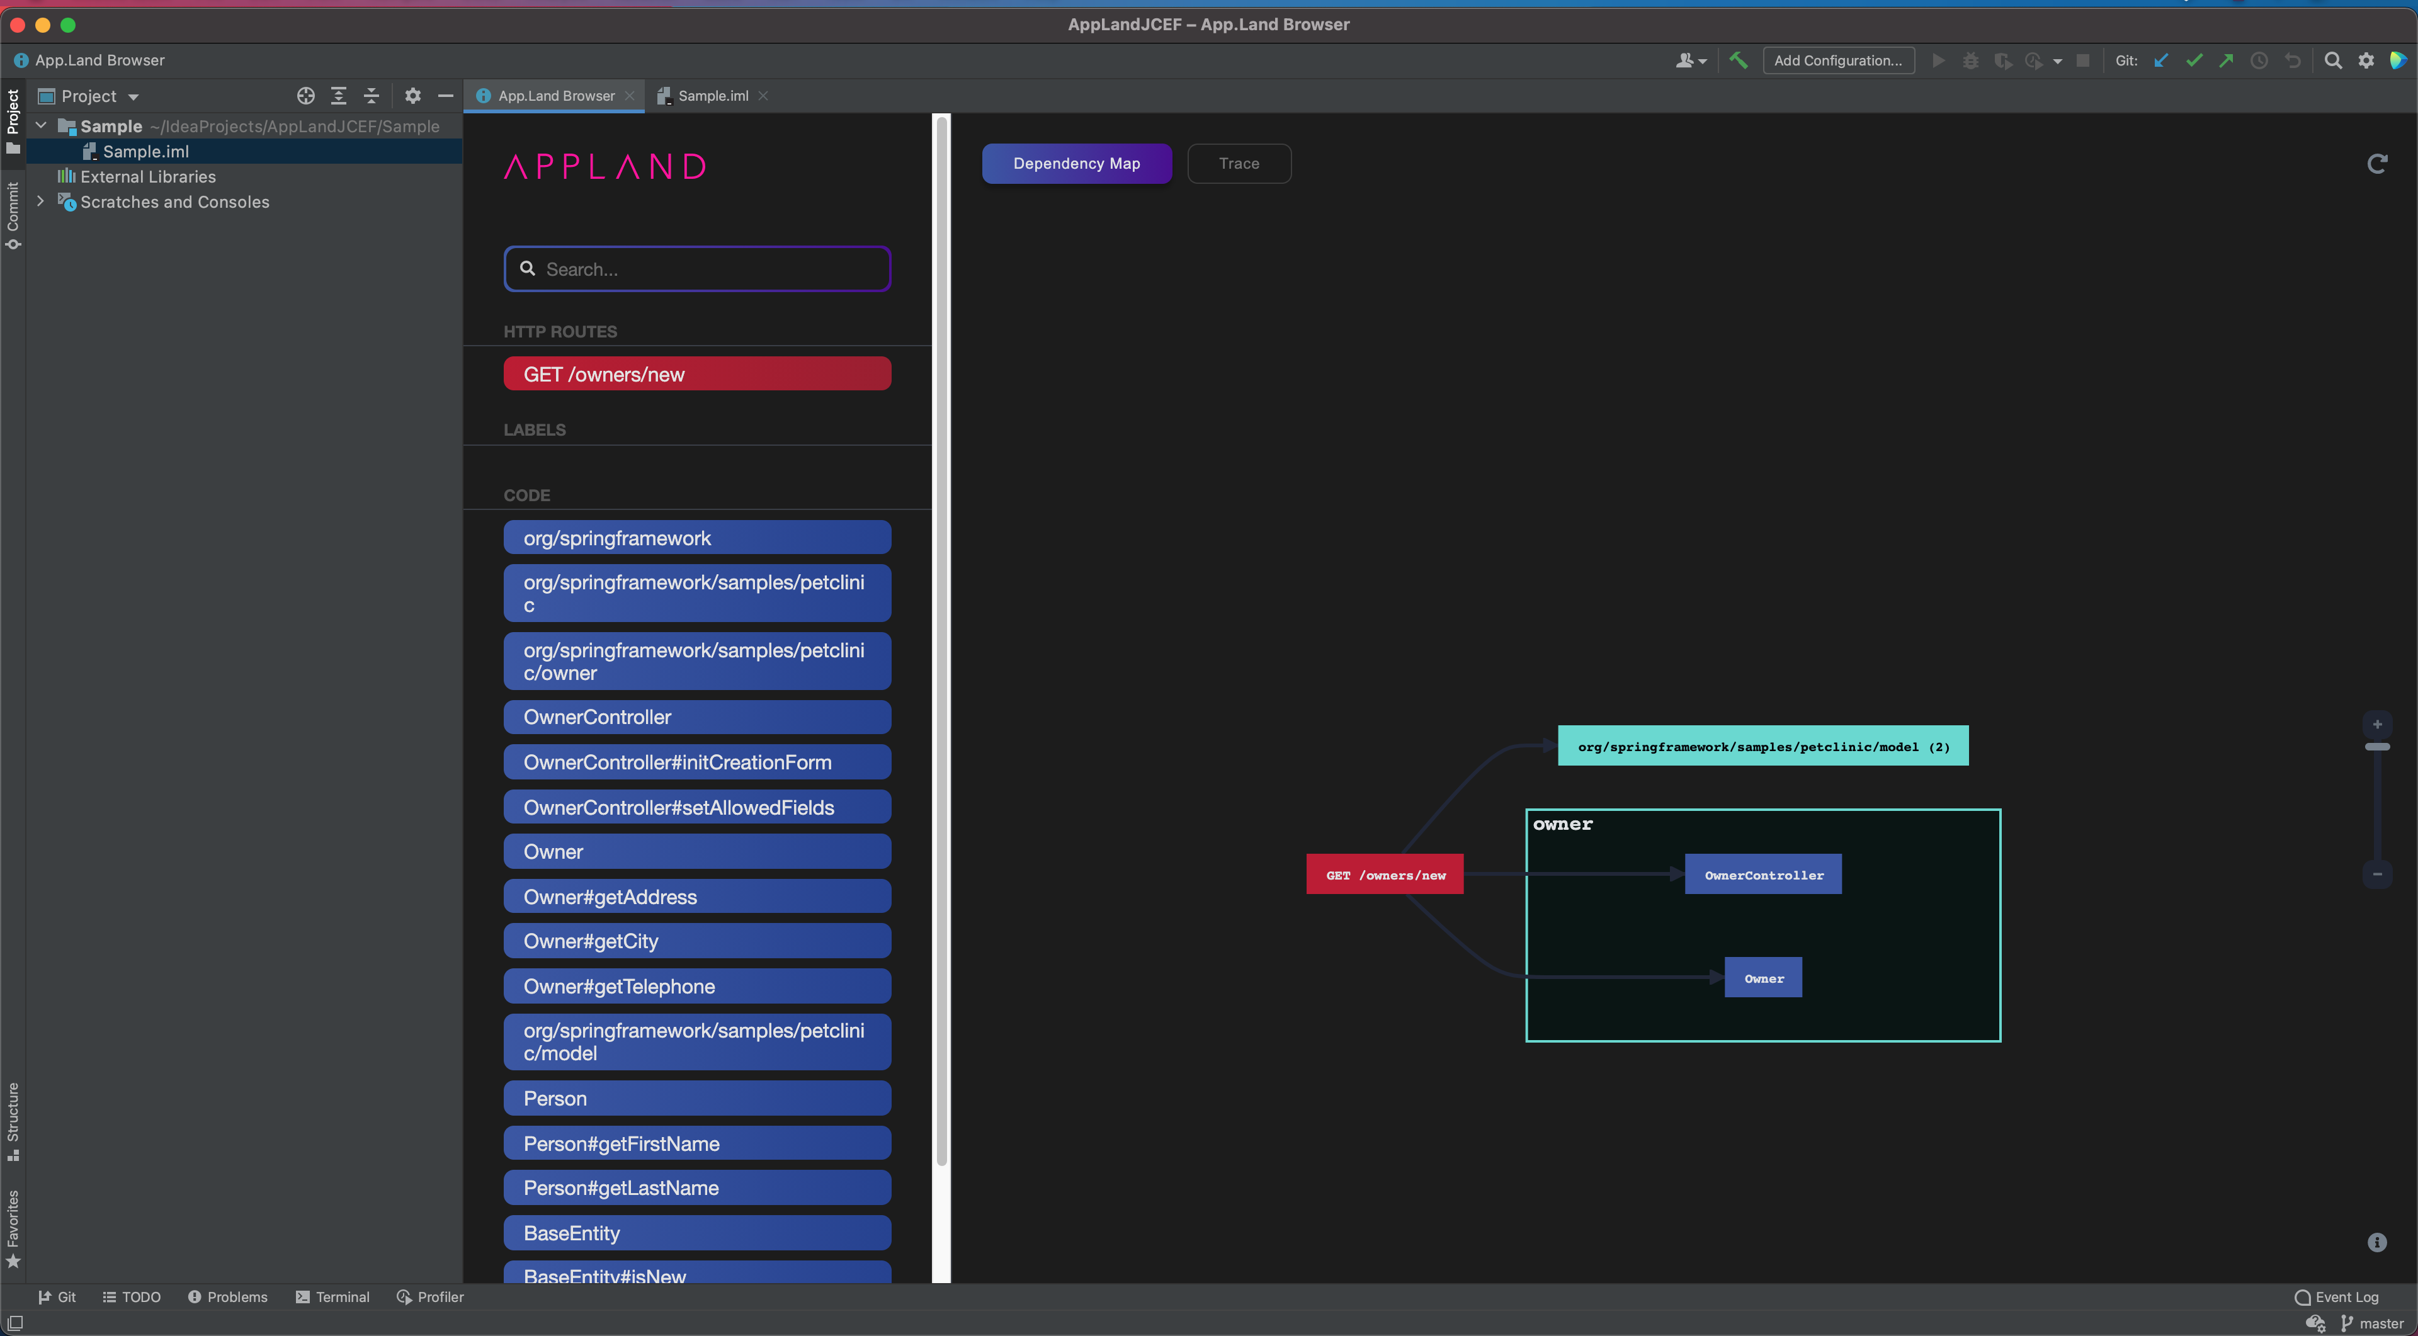Toggle the Project tool window stripe

coord(13,121)
